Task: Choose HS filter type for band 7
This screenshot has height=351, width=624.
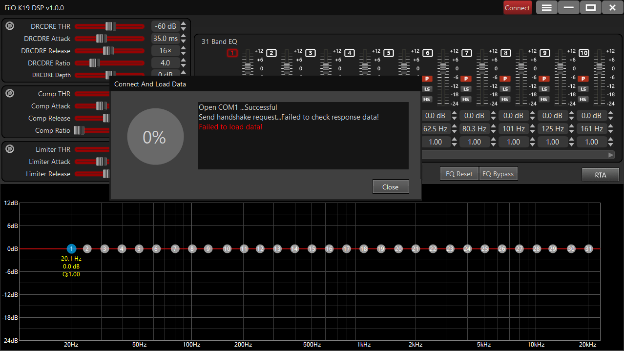Action: [466, 99]
